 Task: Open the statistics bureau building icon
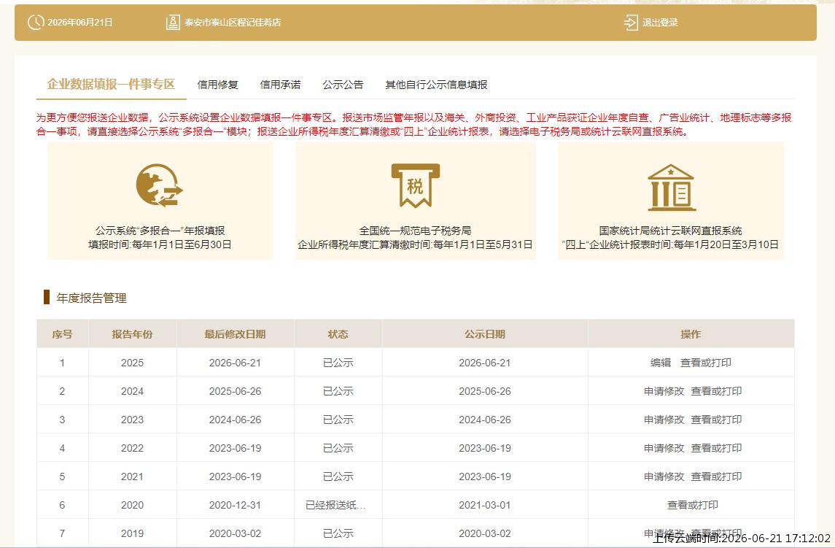[671, 187]
